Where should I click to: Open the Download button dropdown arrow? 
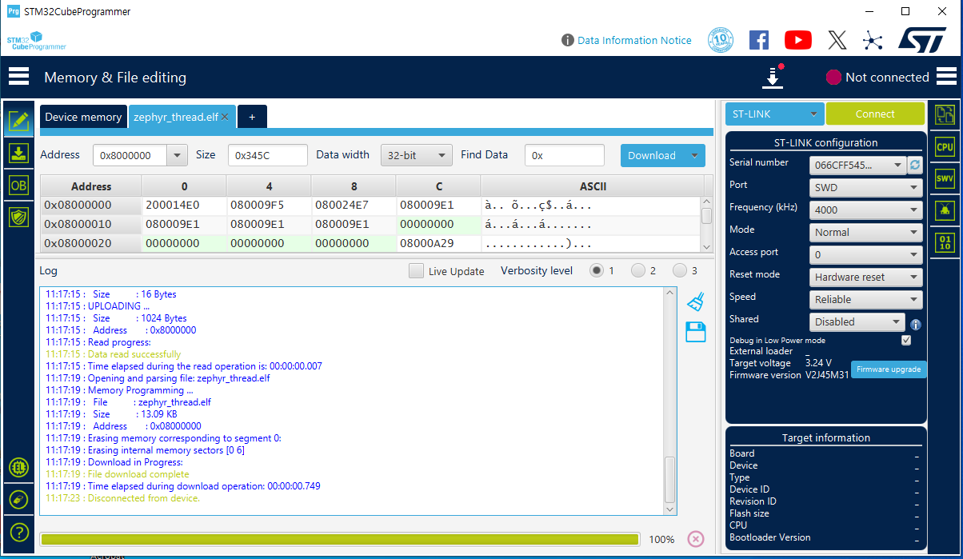pyautogui.click(x=694, y=155)
